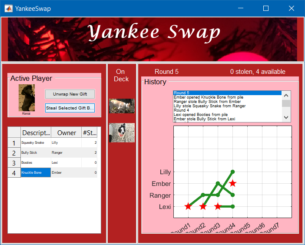
Task: Click the red star at Ember Round4
Action: click(233, 184)
